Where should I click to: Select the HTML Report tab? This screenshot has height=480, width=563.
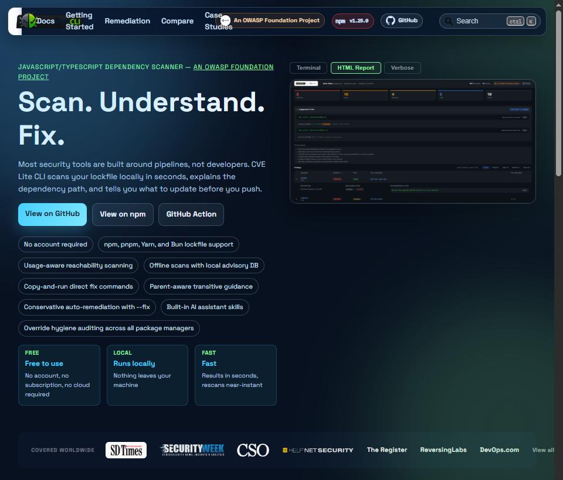click(x=355, y=68)
